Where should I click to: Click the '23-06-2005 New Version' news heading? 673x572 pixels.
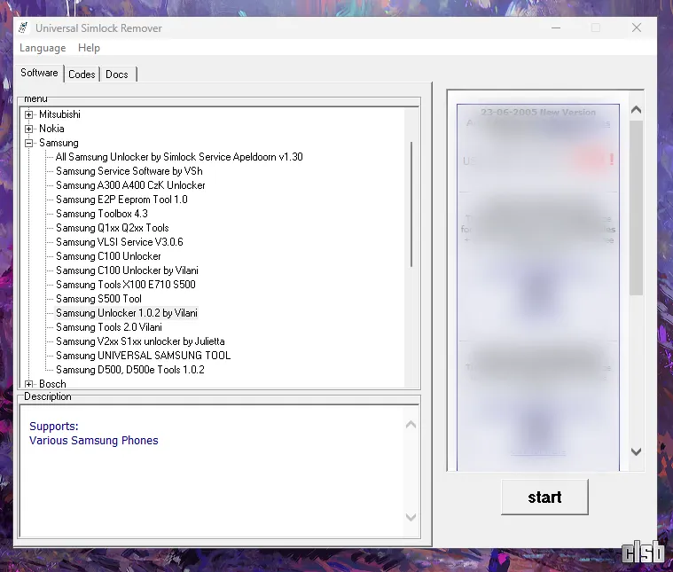click(538, 113)
